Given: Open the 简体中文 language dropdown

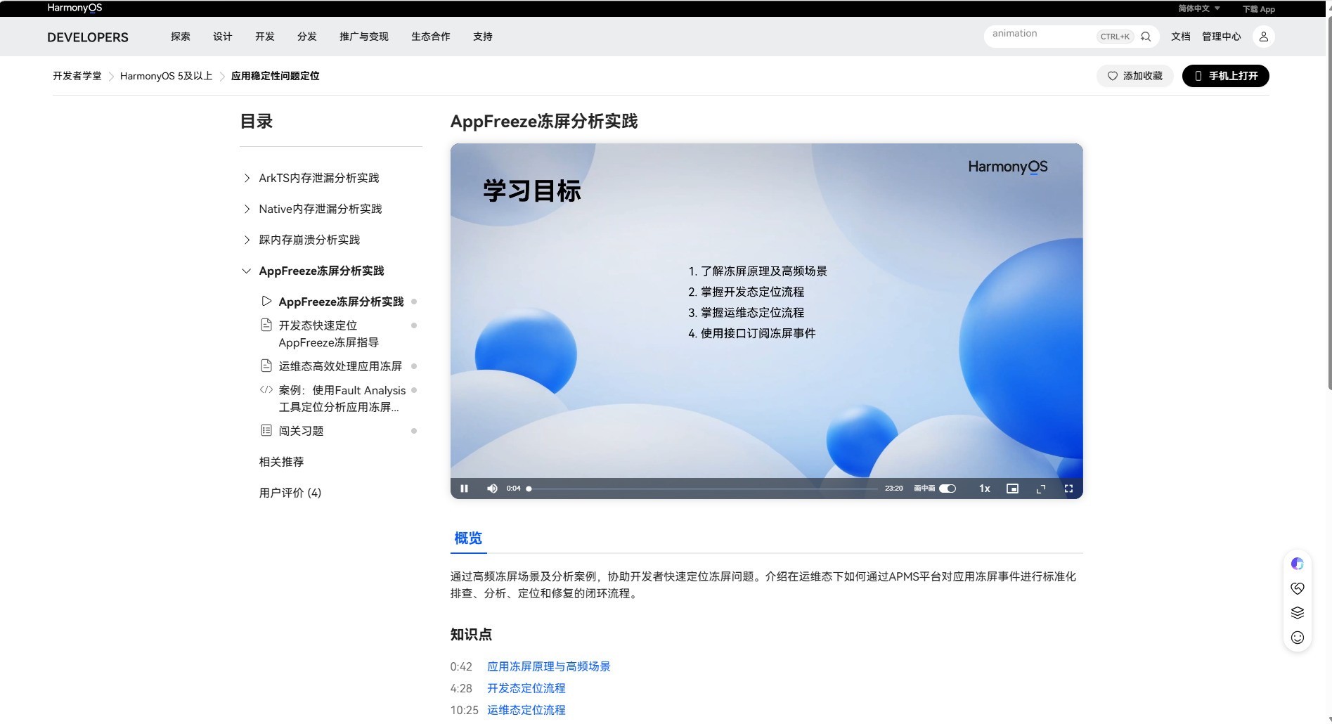Looking at the screenshot, I should 1199,8.
